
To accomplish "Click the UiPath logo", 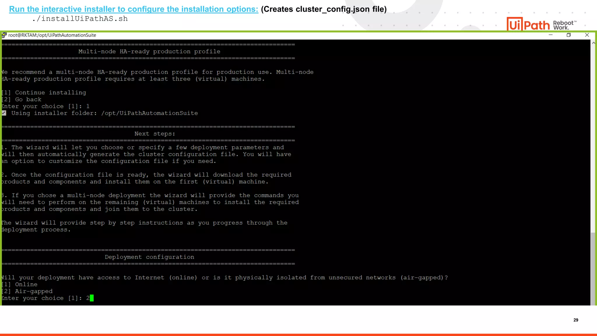I will click(528, 24).
